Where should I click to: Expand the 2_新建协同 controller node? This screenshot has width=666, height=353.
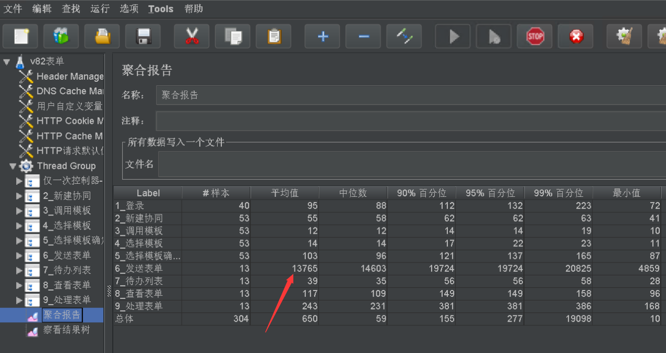coord(19,196)
